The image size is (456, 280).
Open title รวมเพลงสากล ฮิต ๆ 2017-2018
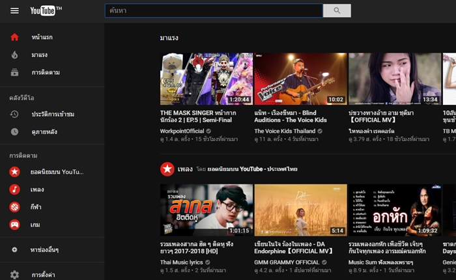(197, 247)
